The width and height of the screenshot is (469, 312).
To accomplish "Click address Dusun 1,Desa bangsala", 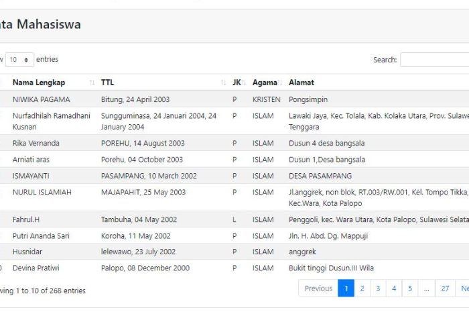I will [327, 160].
